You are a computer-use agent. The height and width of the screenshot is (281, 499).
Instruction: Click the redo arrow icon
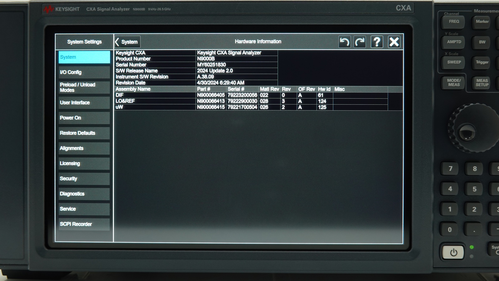coord(360,42)
